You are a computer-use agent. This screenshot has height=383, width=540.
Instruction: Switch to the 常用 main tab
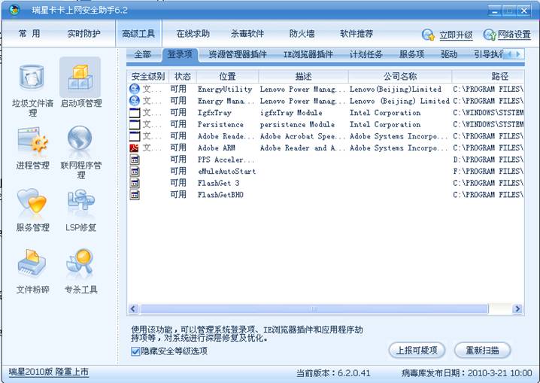[x=29, y=33]
